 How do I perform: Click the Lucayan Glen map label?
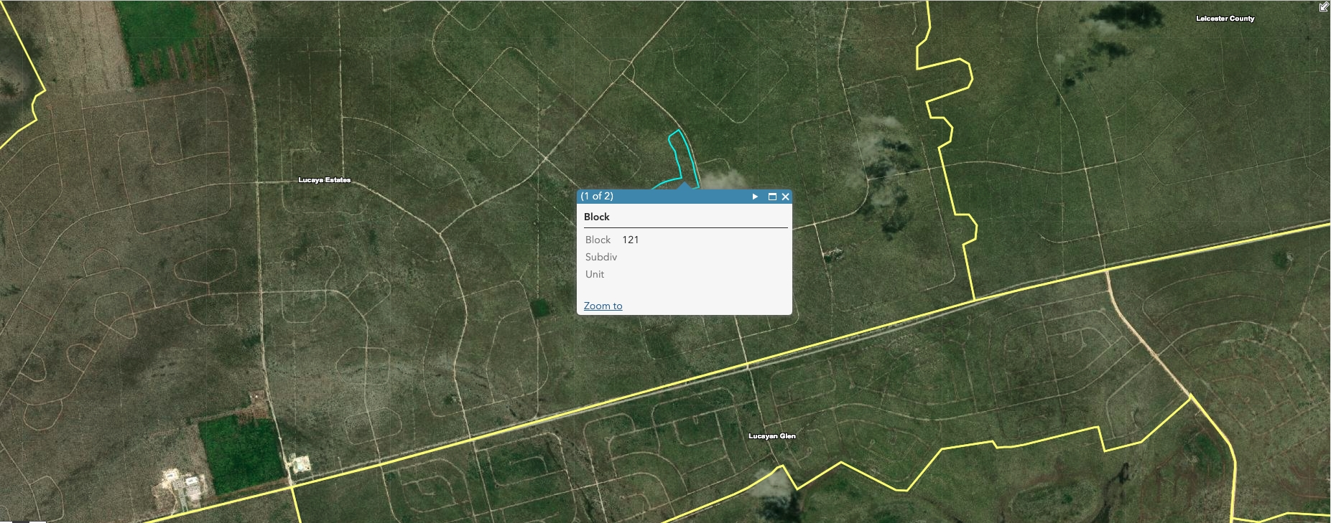(771, 436)
